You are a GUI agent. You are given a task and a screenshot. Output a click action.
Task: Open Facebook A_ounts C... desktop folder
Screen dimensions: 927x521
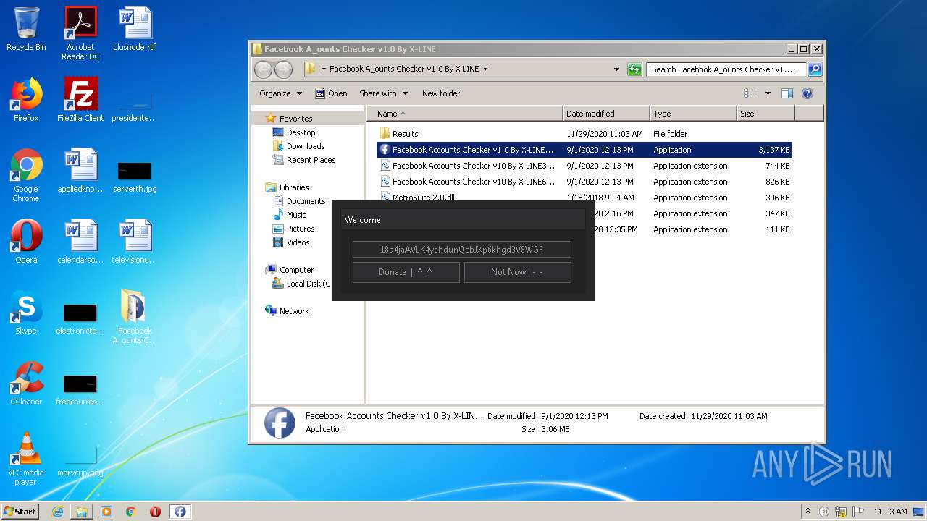135,317
